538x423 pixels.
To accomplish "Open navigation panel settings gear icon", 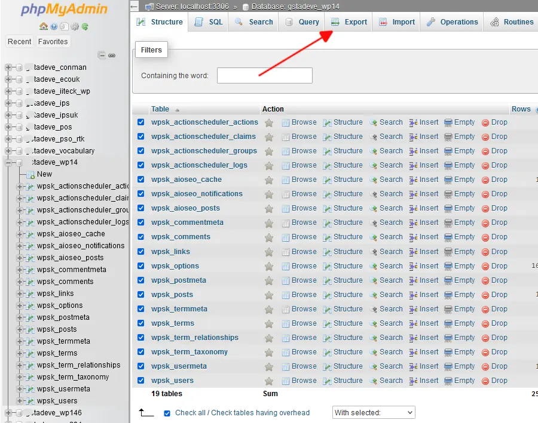I will (75, 26).
